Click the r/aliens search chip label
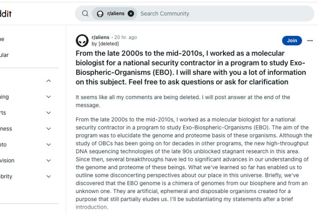Viewport: 318px width, 213px height. click(x=116, y=14)
